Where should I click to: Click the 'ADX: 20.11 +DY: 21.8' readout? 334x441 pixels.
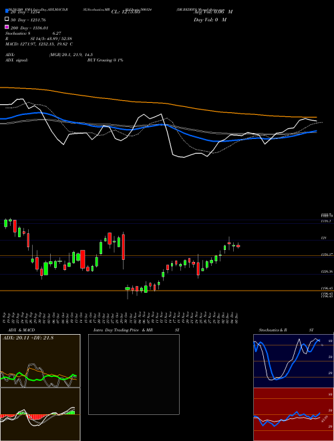(x=28, y=337)
